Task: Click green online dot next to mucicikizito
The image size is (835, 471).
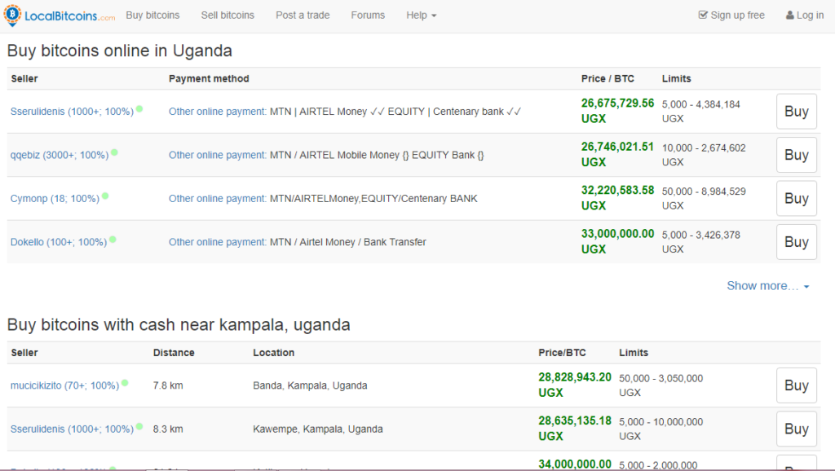Action: 125,383
